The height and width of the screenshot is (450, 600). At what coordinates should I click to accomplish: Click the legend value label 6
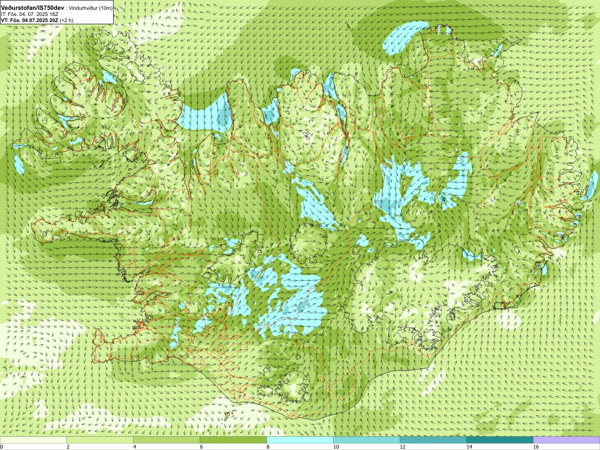tap(201, 447)
